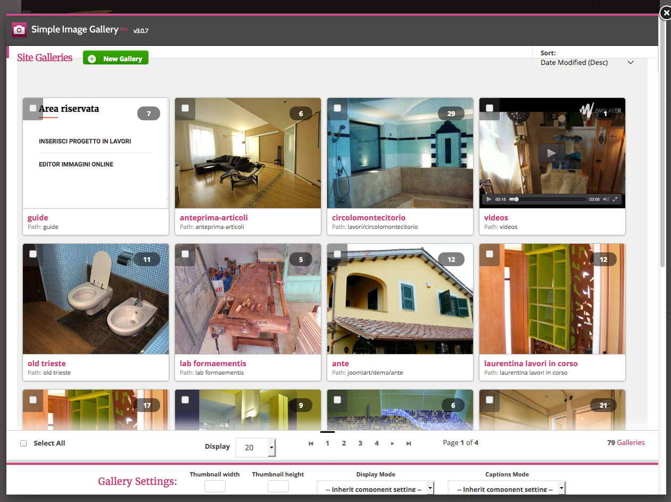This screenshot has width=671, height=502.
Task: Expand the Display Mode dropdown
Action: 376,489
